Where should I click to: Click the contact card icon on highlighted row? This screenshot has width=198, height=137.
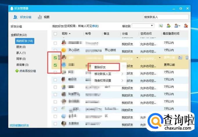[x=180, y=58]
